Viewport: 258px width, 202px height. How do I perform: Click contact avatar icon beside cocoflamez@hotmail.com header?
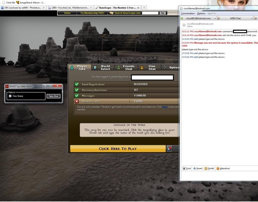(x=184, y=25)
